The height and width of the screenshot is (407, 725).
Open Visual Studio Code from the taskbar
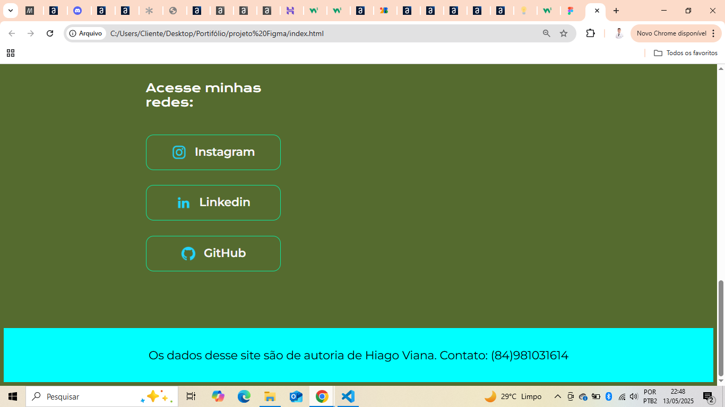(348, 396)
